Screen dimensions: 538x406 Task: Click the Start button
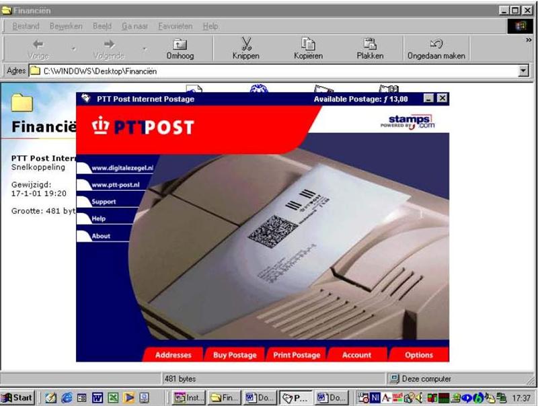tap(17, 398)
